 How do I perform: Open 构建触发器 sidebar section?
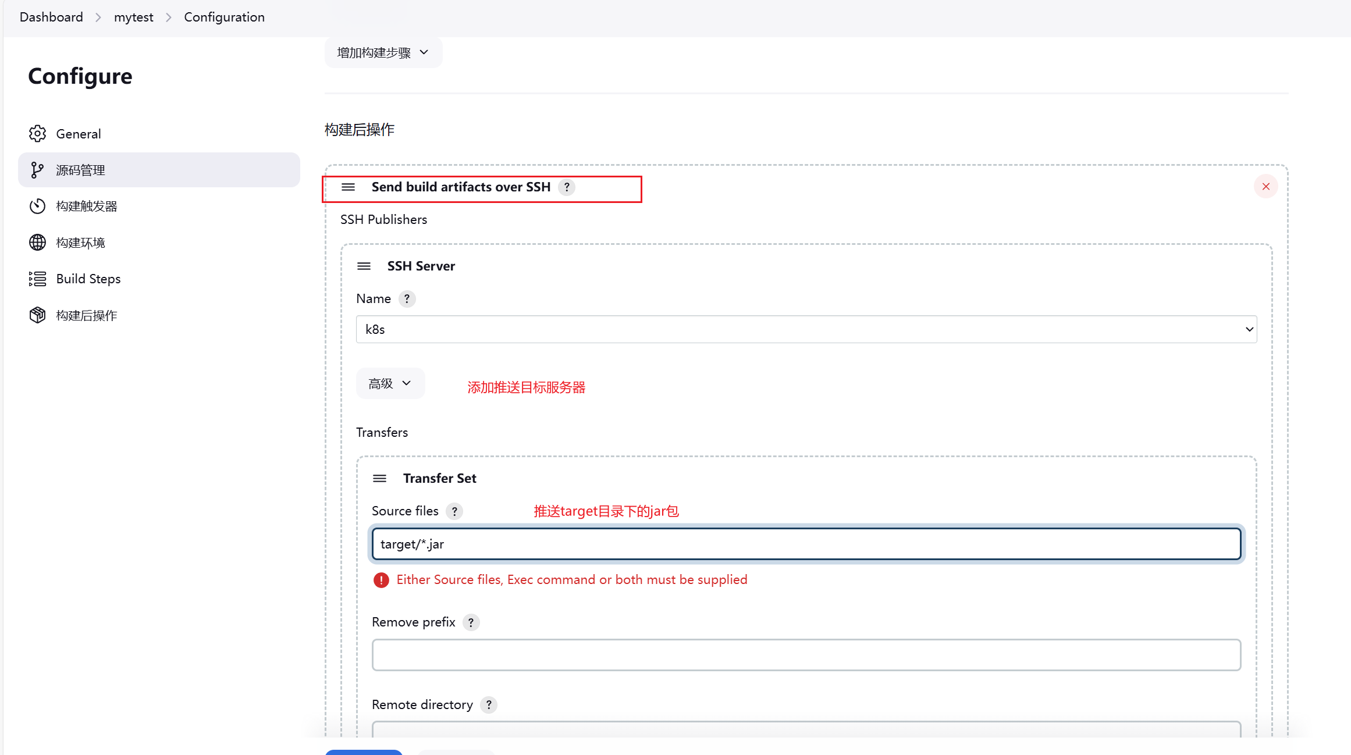(159, 206)
